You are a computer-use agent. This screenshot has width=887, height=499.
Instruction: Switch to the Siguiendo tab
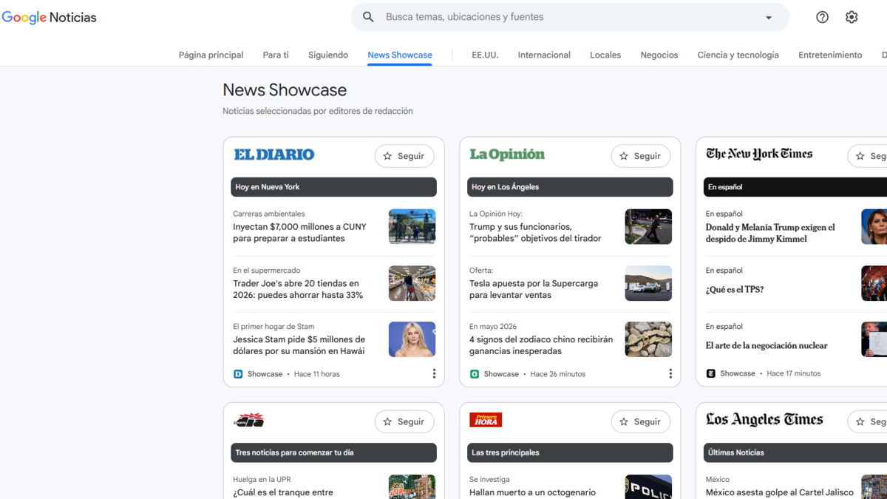click(x=328, y=55)
